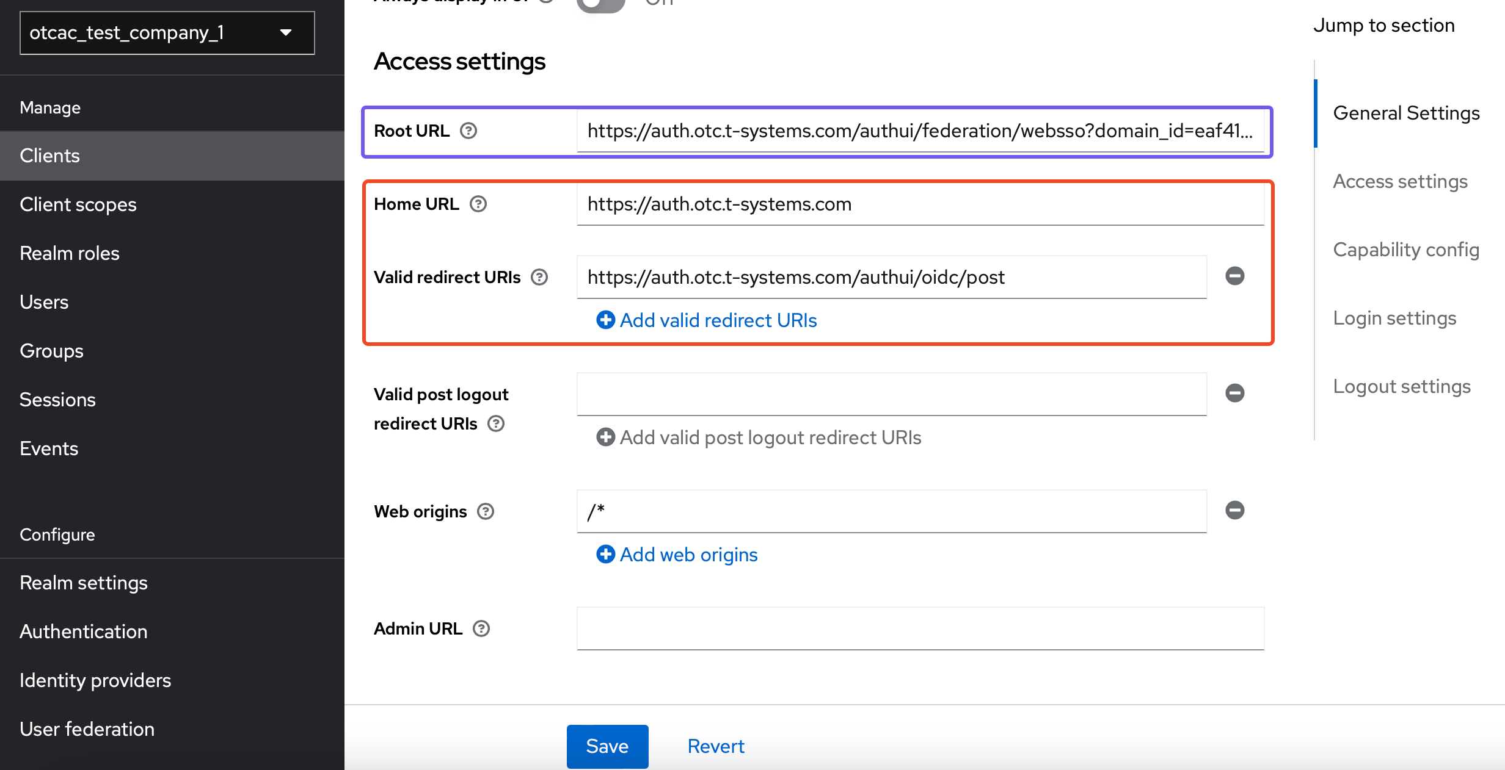Remove the /* web origins entry
This screenshot has width=1505, height=770.
pos(1234,510)
